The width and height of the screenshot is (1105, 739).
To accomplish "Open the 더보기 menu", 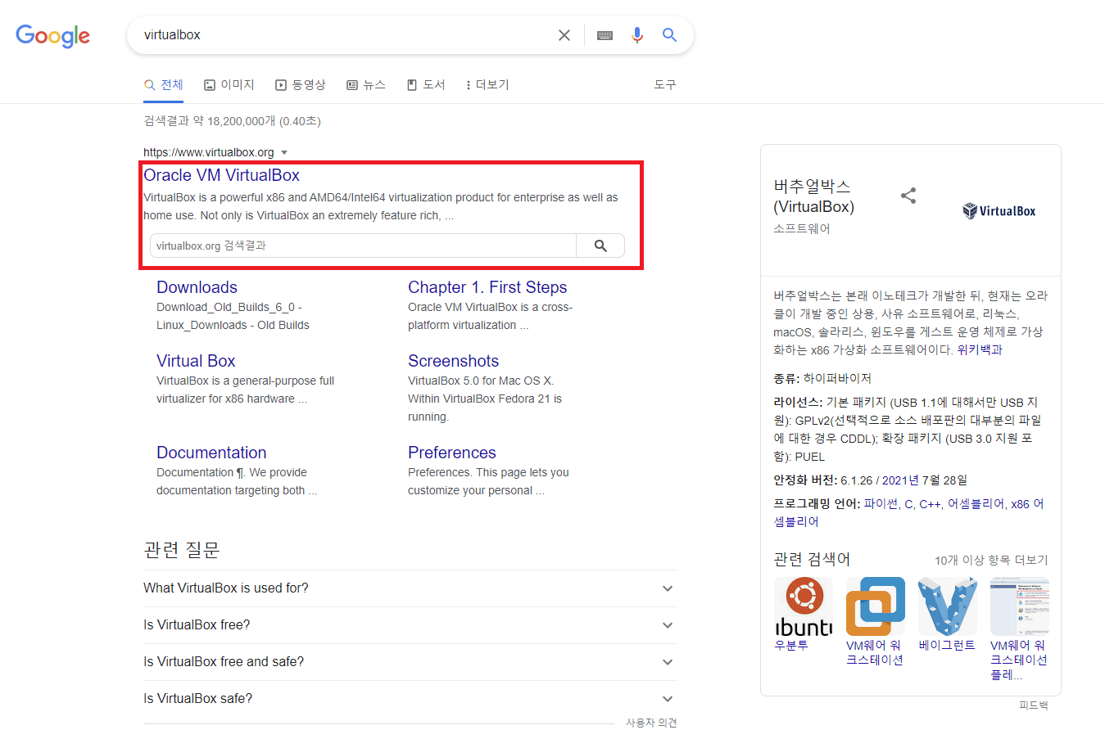I will (x=487, y=85).
